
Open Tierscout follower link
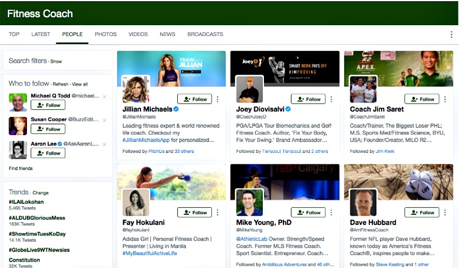tap(282, 151)
